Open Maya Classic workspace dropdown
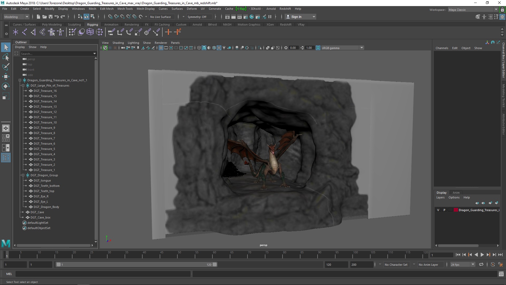The image size is (506, 285). click(x=473, y=10)
